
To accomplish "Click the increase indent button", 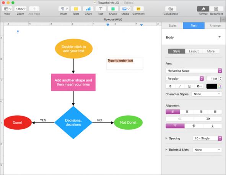I will [x=208, y=119].
